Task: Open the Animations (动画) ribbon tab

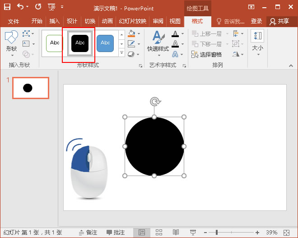Action: tap(107, 21)
